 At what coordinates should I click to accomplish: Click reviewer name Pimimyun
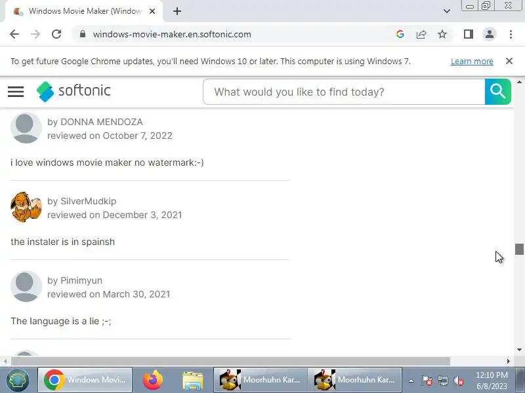(x=81, y=280)
